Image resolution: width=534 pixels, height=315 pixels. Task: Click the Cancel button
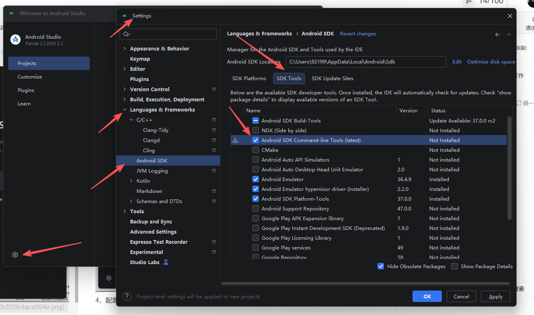coord(461,297)
